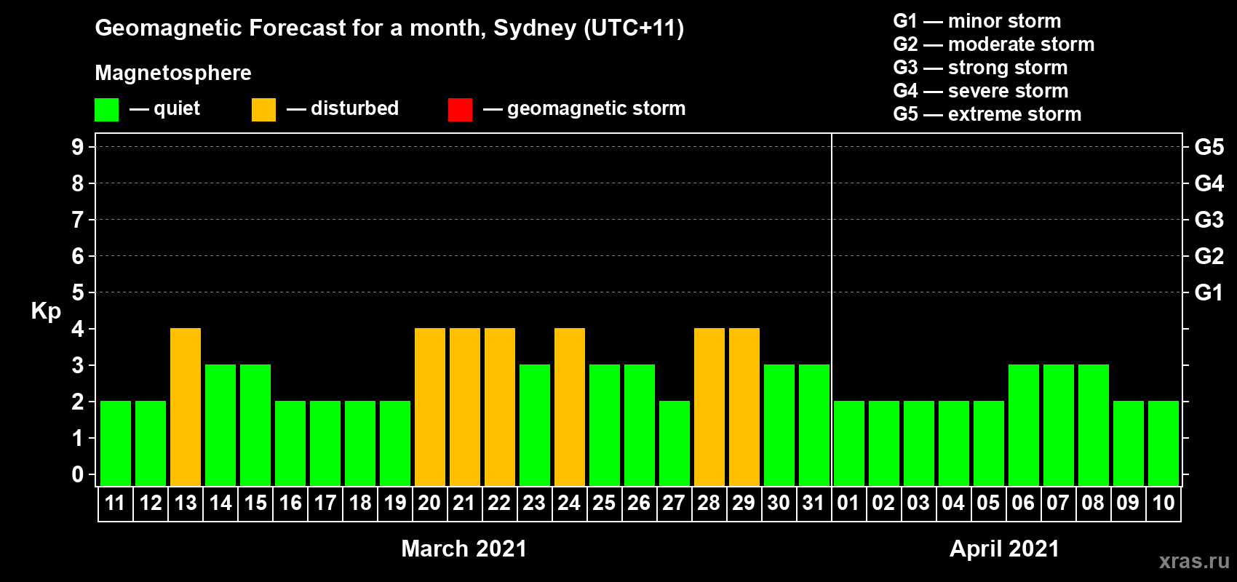Click the March 31 green bar
The image size is (1237, 582).
pyautogui.click(x=814, y=425)
